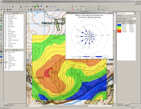Enable the Boundaries checkbox
The height and width of the screenshot is (109, 141).
pos(6,17)
